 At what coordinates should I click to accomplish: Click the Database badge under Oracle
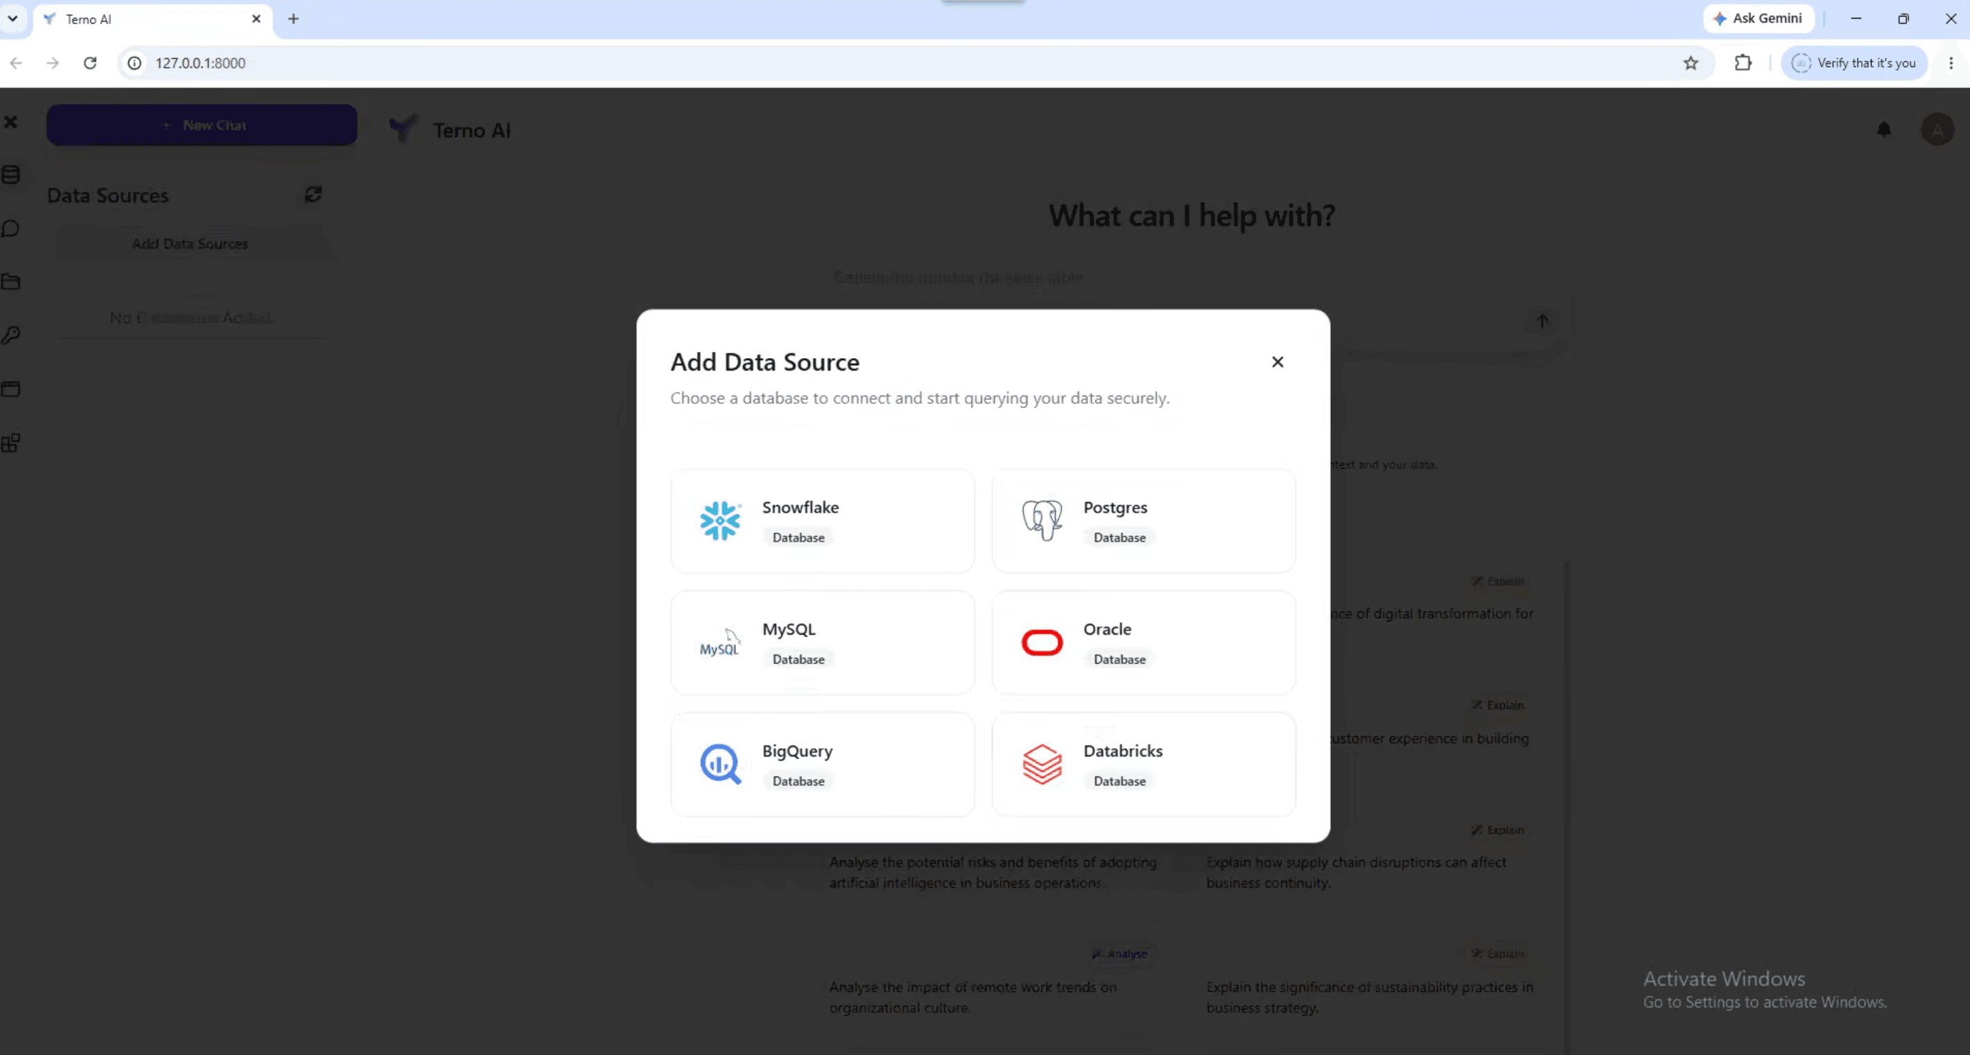(1119, 659)
